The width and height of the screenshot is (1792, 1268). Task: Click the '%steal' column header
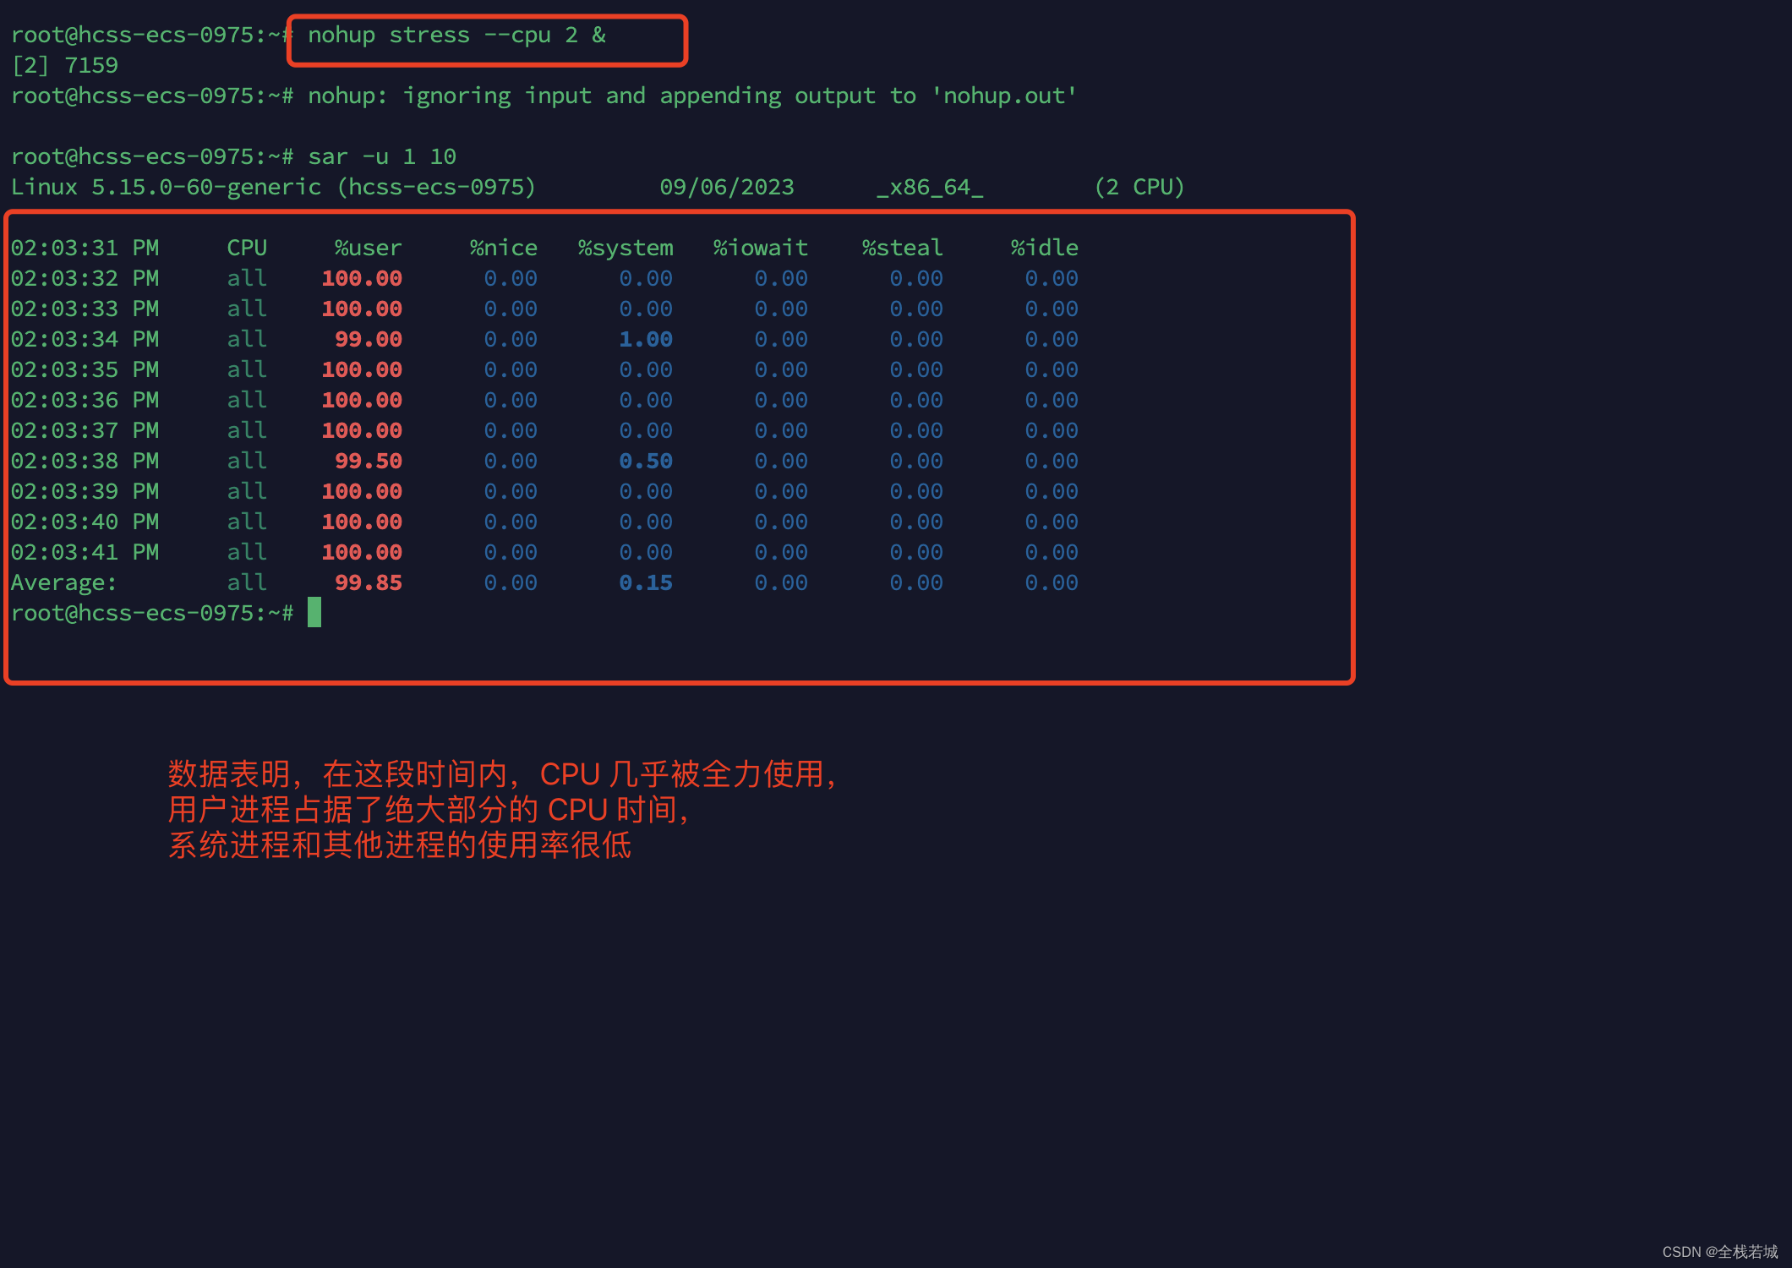(x=903, y=249)
